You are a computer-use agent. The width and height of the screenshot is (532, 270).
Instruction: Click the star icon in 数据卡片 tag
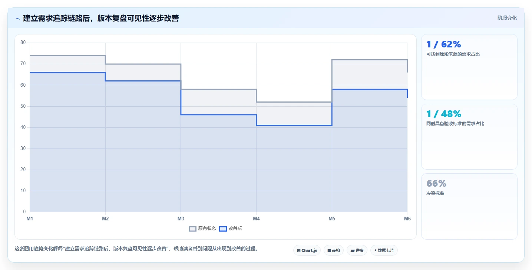pyautogui.click(x=375, y=250)
